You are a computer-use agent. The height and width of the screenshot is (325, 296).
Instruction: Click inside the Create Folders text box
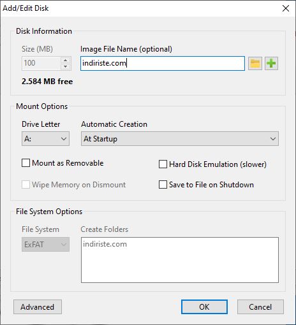(180, 260)
